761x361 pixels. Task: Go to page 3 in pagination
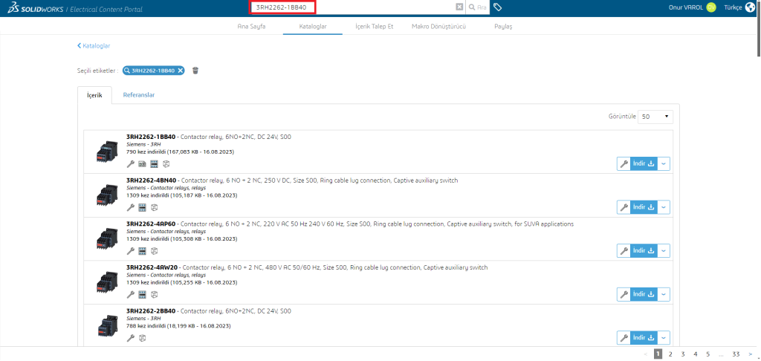pyautogui.click(x=683, y=354)
